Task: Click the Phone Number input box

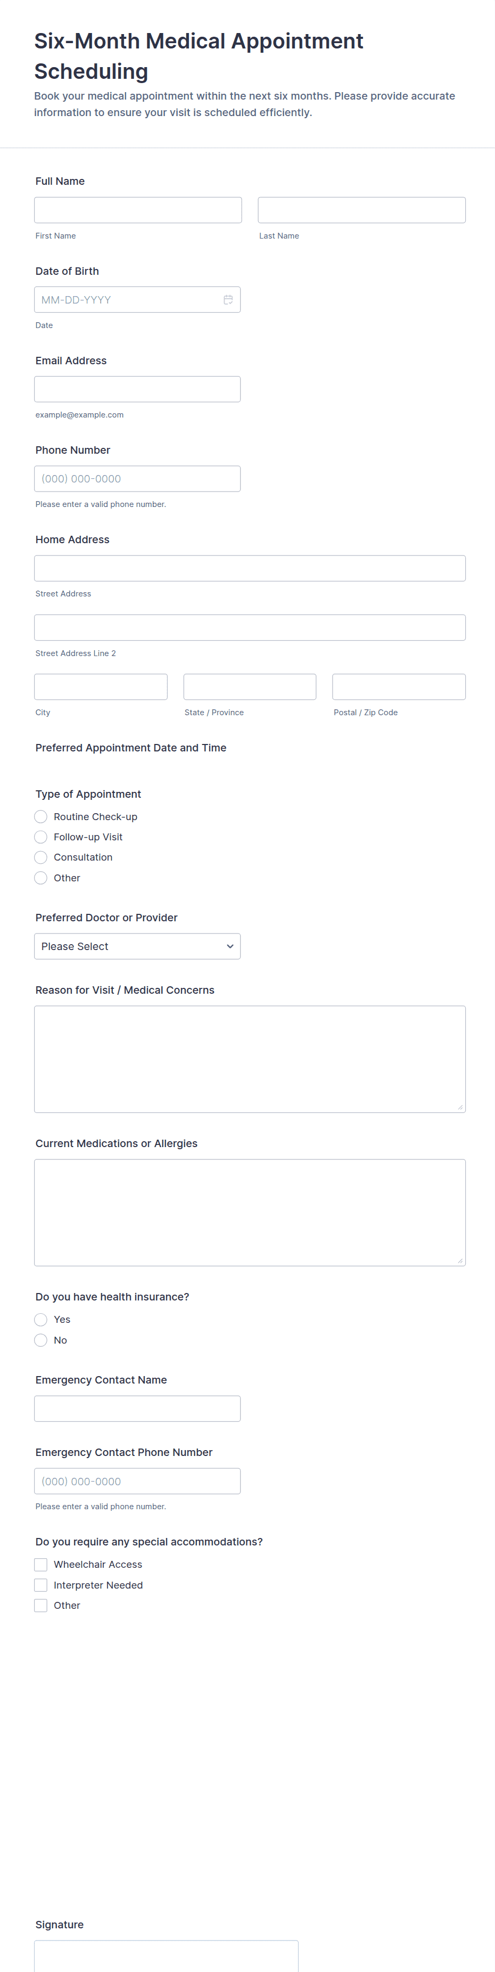Action: tap(138, 478)
